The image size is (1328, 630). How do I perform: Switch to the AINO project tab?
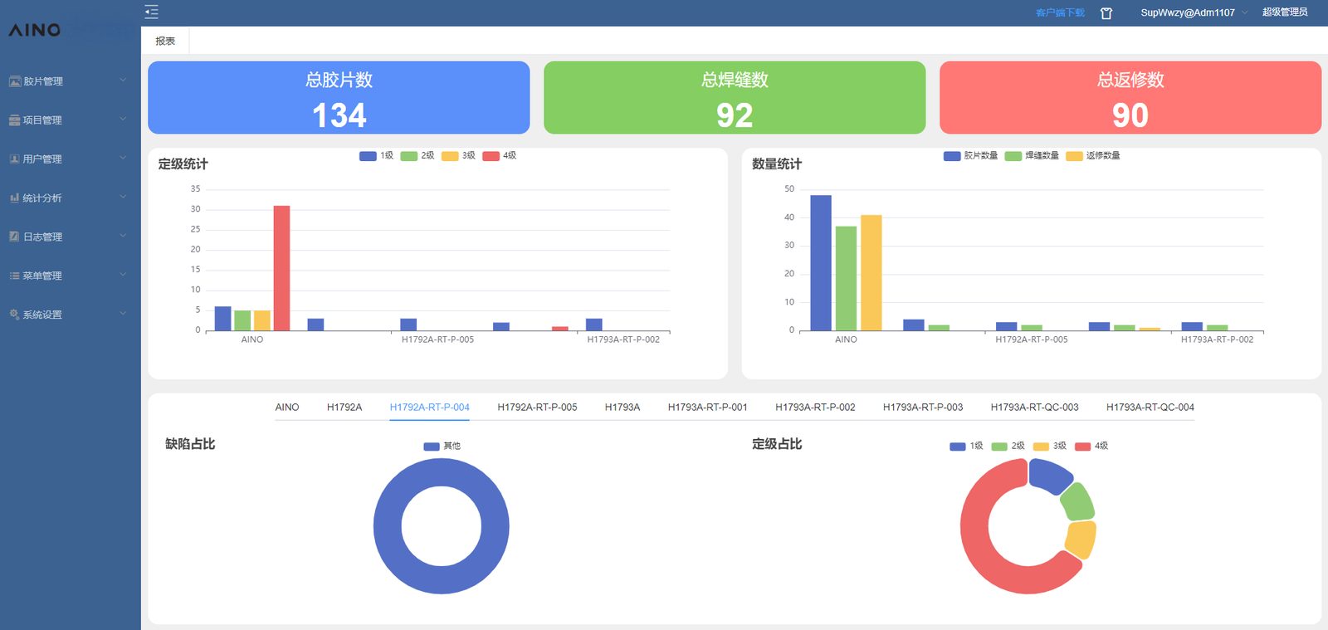[x=287, y=408]
